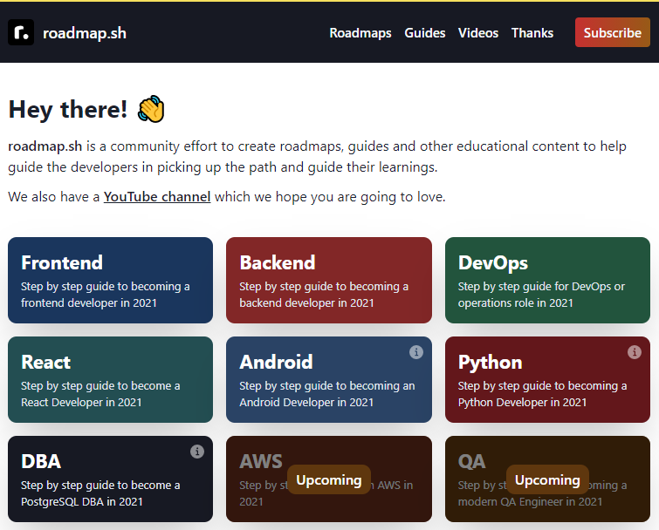Viewport: 659px width, 530px height.
Task: Open the DBA PostgreSQL roadmap card
Action: coord(111,479)
